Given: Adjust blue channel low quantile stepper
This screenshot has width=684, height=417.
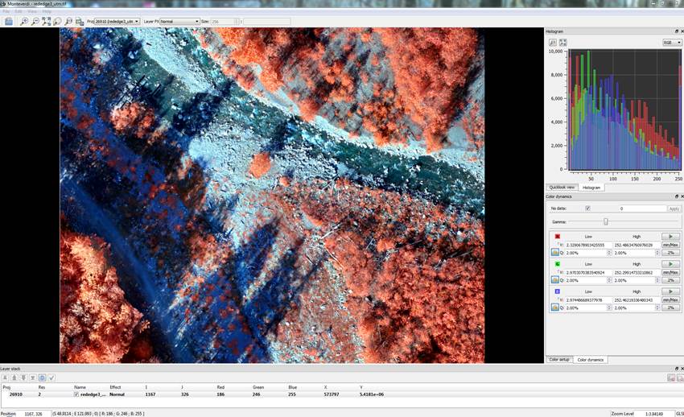Looking at the screenshot, I should [x=609, y=308].
